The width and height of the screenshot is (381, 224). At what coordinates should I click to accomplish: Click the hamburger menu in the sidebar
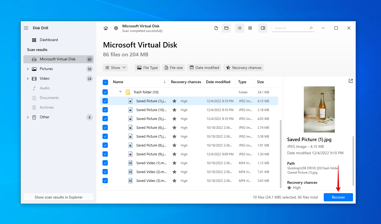click(26, 28)
